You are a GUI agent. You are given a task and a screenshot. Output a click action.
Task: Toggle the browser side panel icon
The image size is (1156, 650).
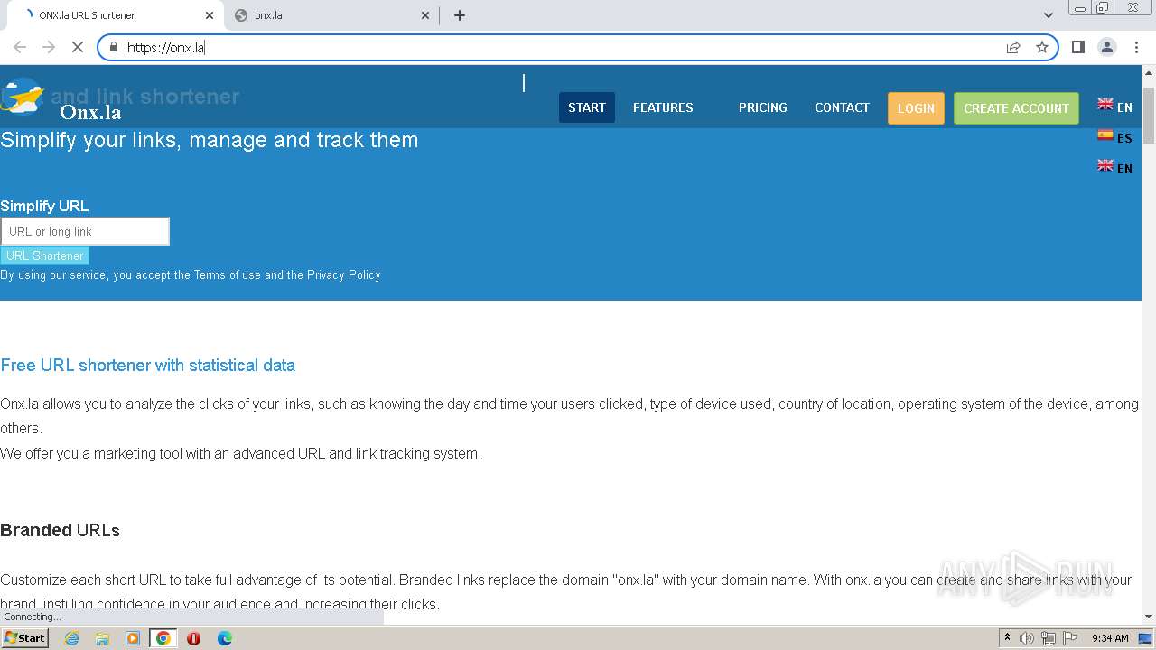tap(1077, 47)
